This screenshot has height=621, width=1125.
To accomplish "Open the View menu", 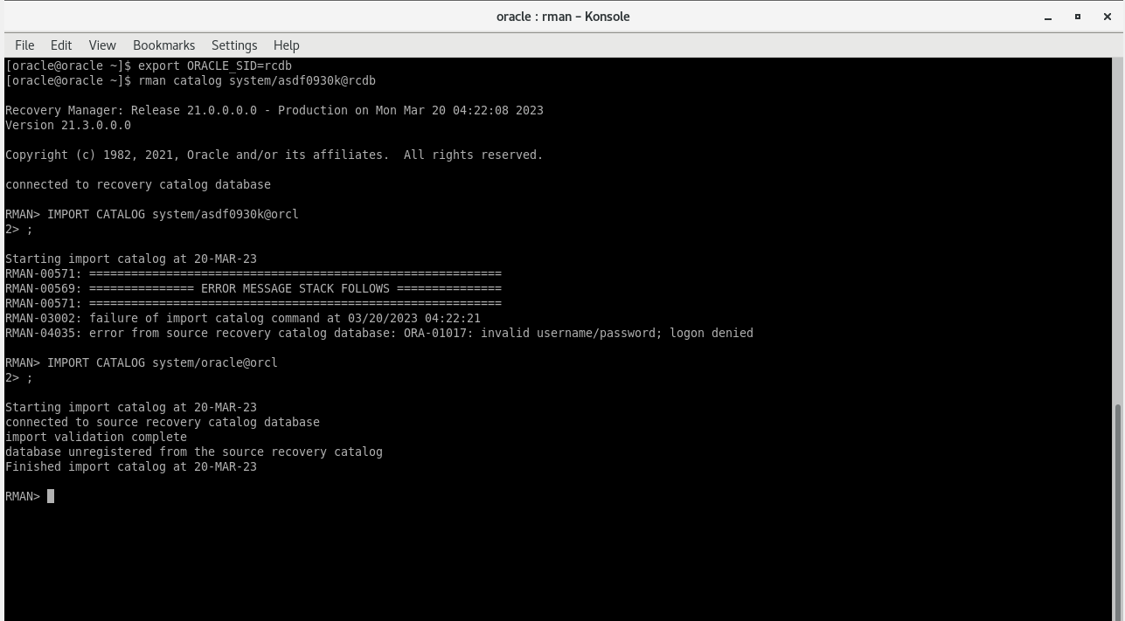I will coord(102,45).
